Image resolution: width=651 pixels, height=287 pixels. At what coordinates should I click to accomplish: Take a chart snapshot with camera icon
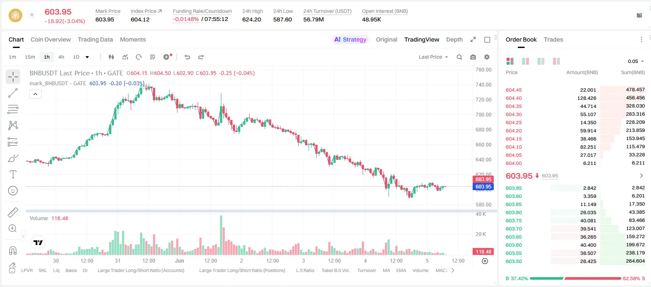click(473, 57)
